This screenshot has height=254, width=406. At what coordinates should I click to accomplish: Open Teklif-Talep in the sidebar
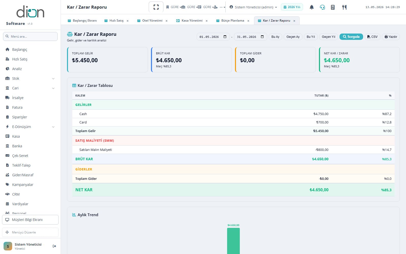tap(30, 165)
